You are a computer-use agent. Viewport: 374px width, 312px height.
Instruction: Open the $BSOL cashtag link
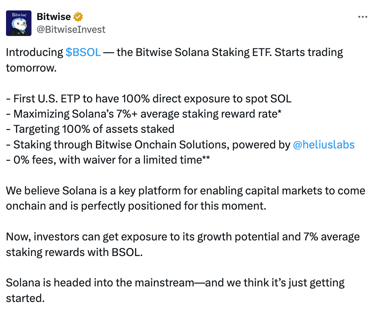pyautogui.click(x=83, y=52)
